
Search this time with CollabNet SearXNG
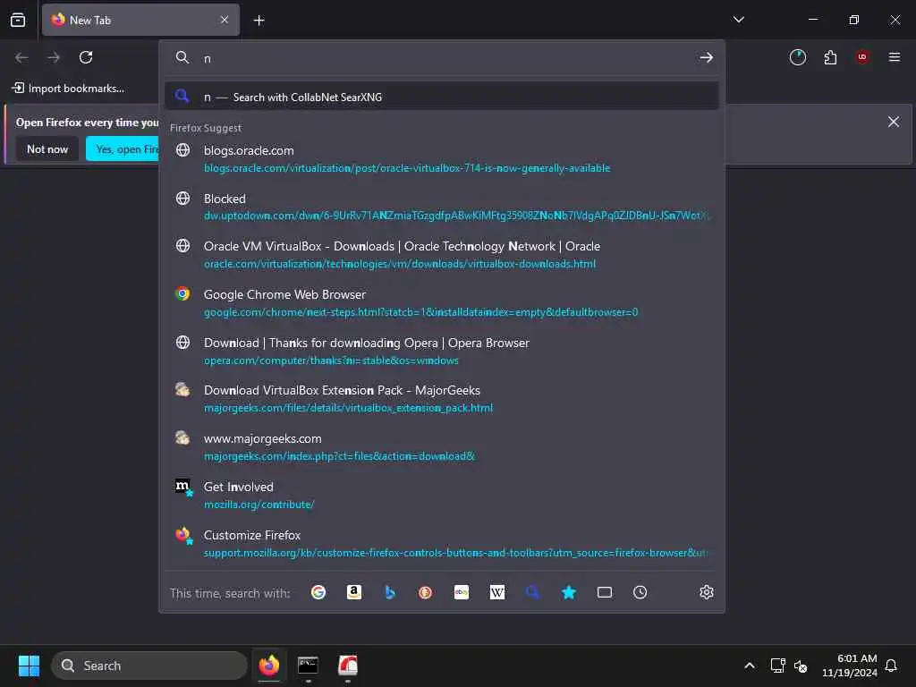[x=533, y=592]
